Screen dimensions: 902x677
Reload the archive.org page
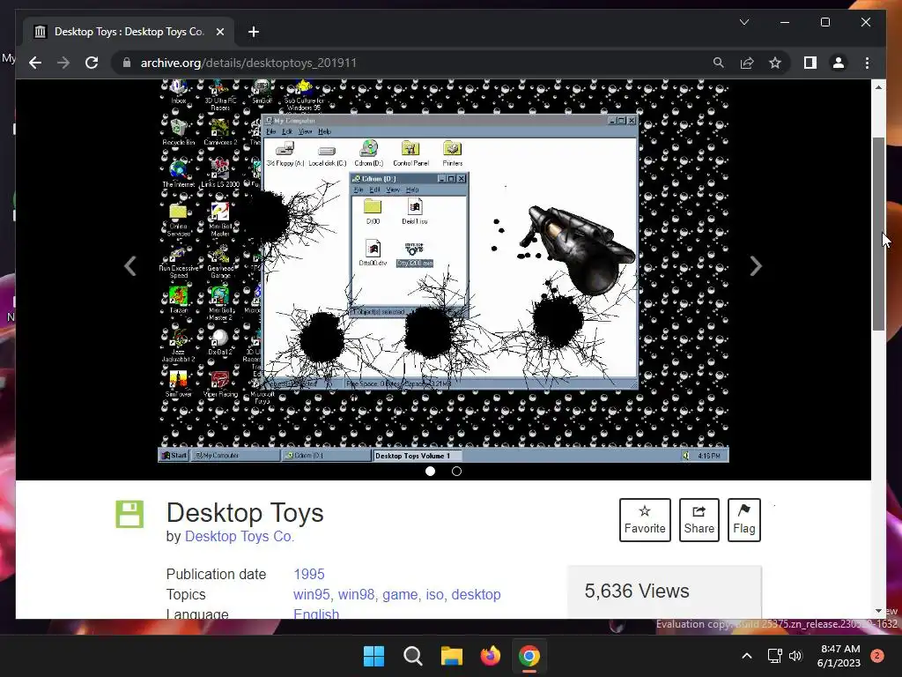coord(92,63)
